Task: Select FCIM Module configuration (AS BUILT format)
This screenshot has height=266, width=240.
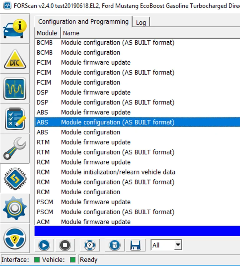Action: (x=137, y=72)
